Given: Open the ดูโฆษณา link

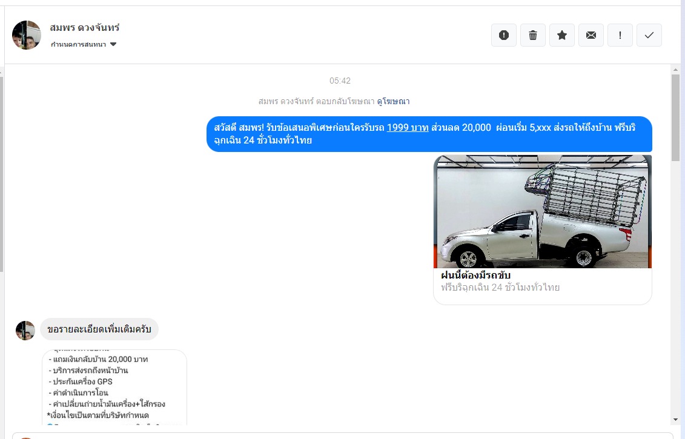Looking at the screenshot, I should tap(393, 101).
